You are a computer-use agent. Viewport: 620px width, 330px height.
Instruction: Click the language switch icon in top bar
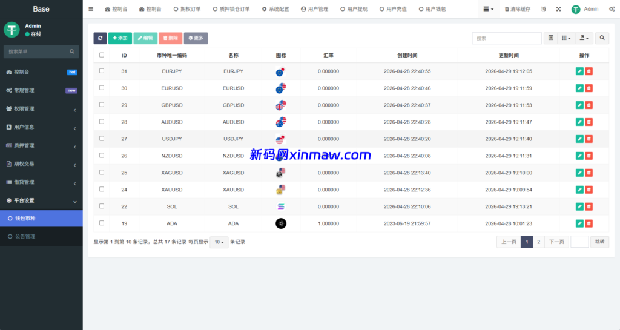tap(544, 9)
